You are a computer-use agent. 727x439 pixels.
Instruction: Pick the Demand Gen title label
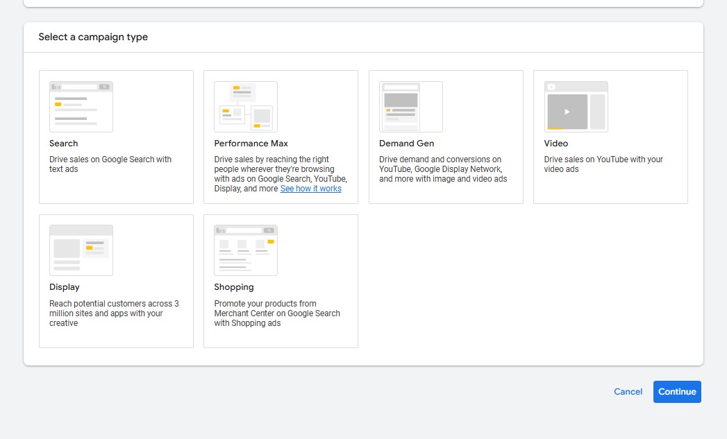(406, 144)
